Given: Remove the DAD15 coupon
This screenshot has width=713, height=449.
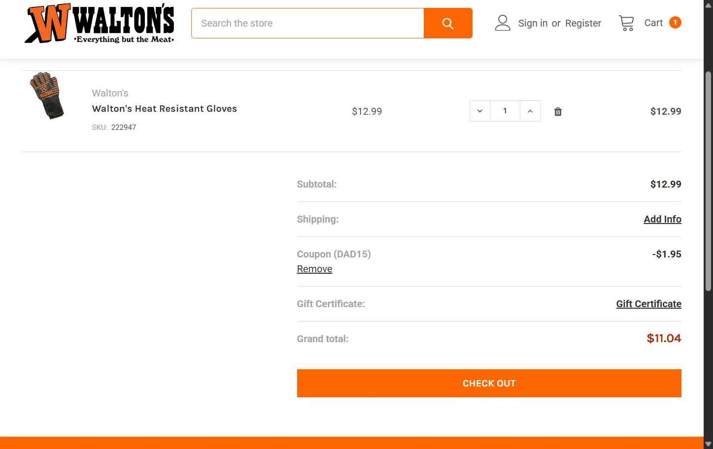Looking at the screenshot, I should [314, 269].
